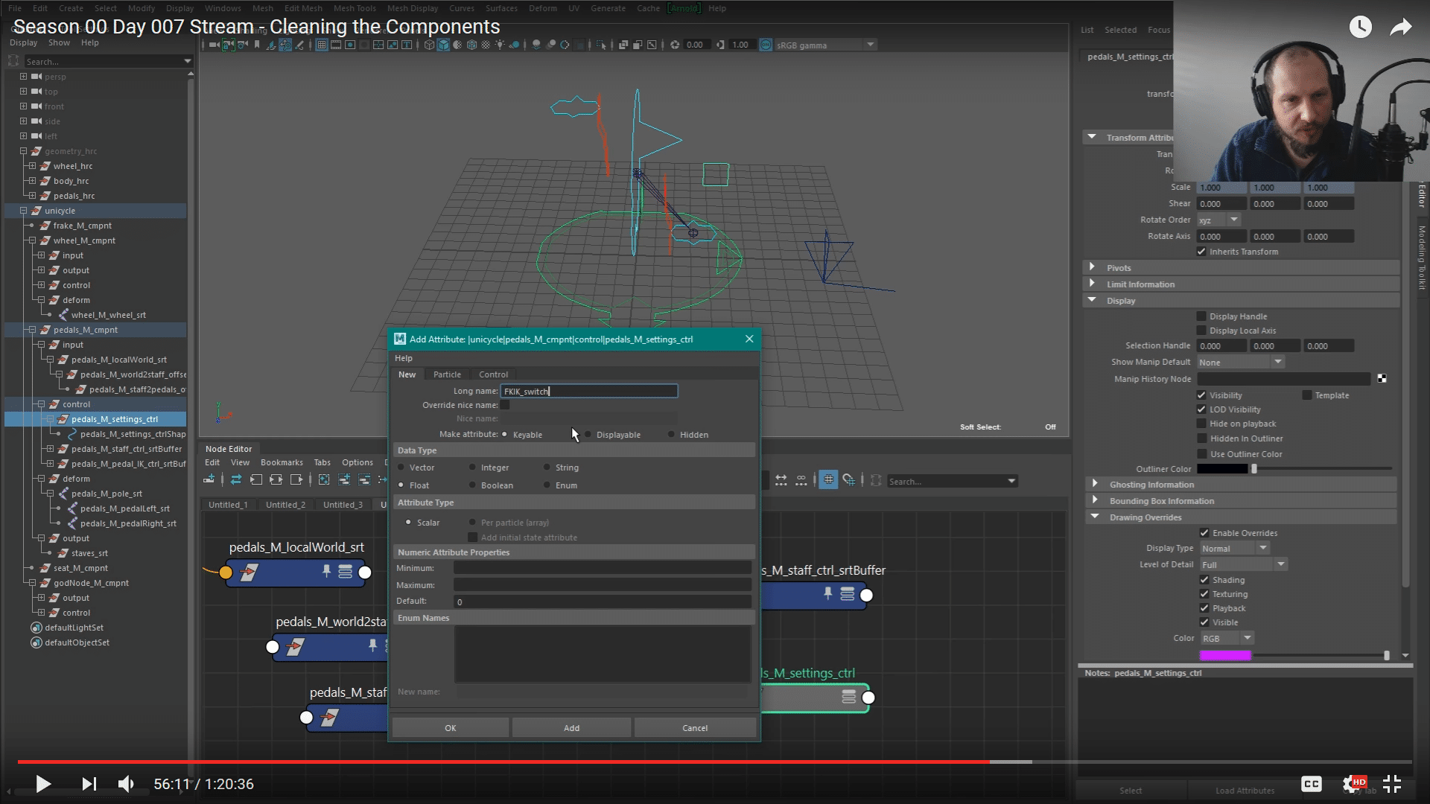This screenshot has height=804, width=1430.
Task: Select Keyable make attribute option
Action: click(x=505, y=434)
